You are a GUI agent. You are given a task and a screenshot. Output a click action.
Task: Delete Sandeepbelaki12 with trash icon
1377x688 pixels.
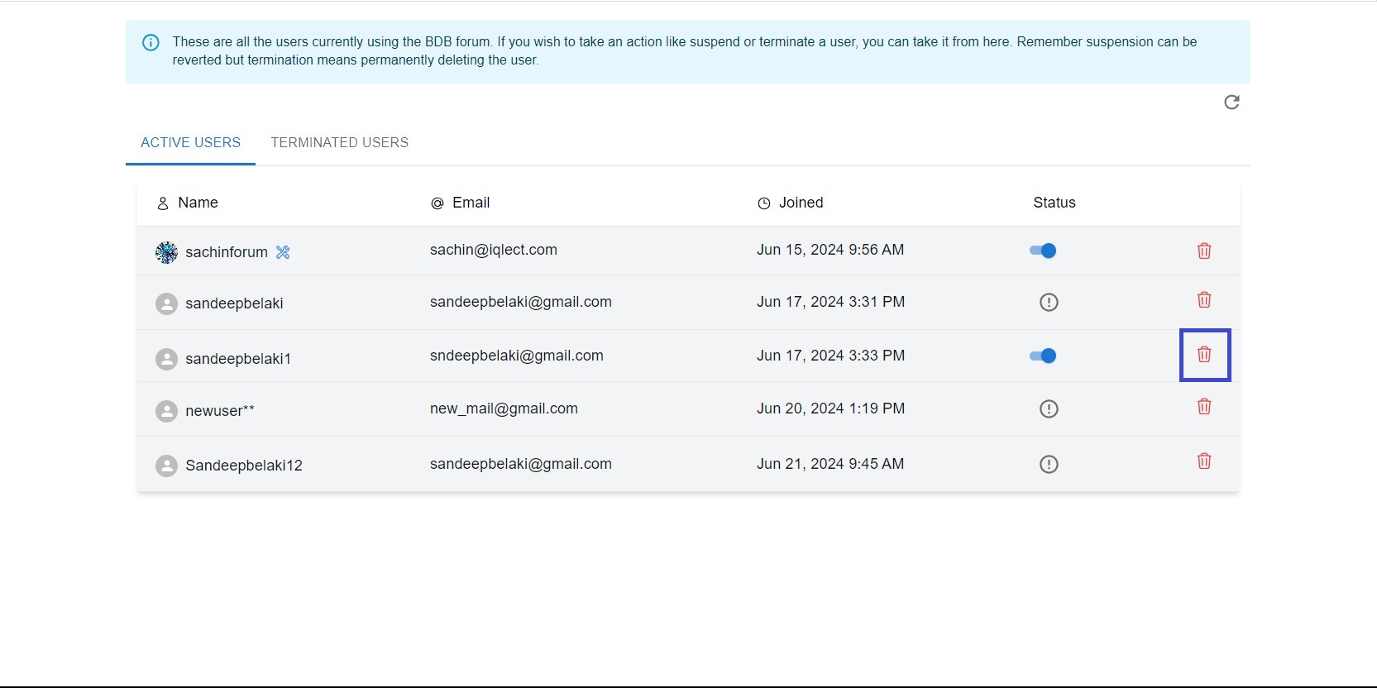1204,461
